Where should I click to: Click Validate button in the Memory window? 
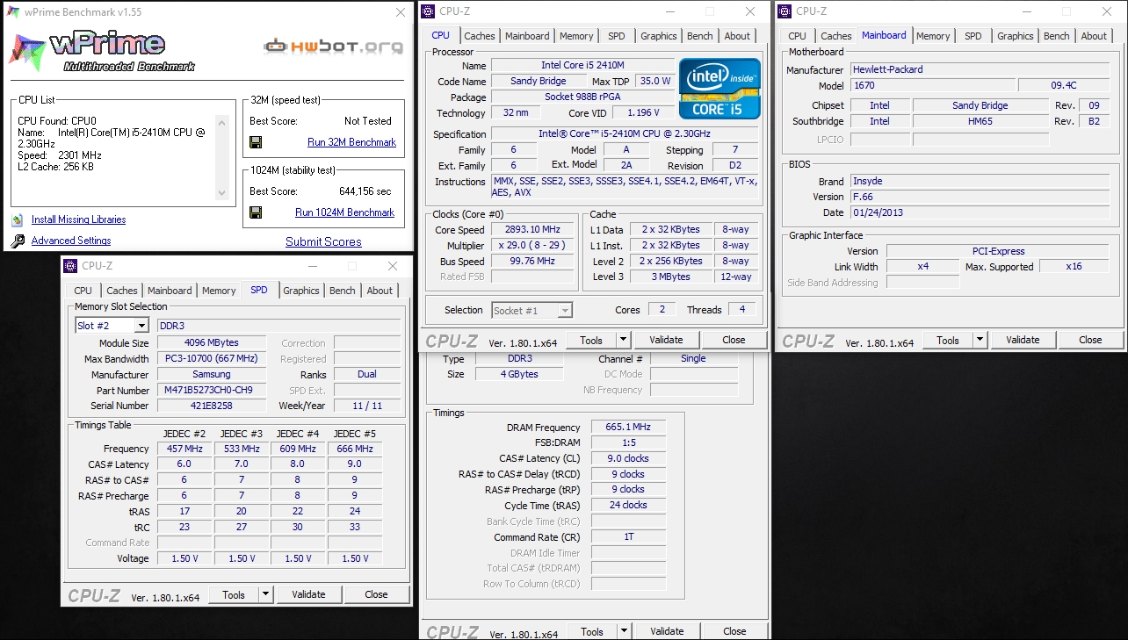[667, 631]
